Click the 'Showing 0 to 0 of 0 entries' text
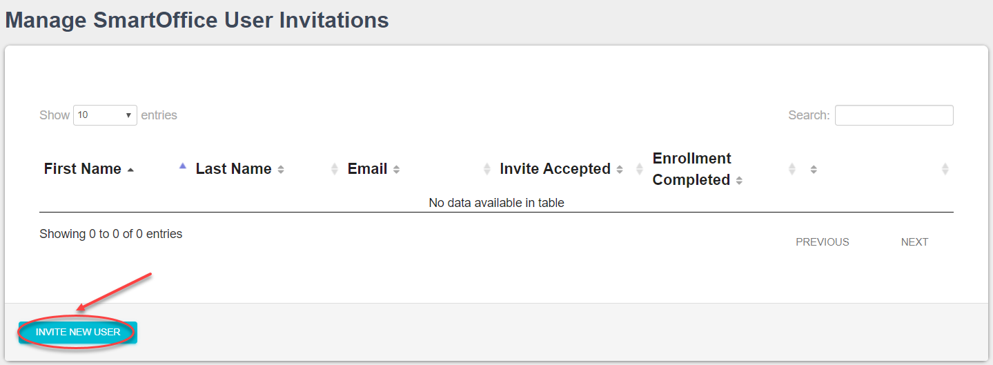The height and width of the screenshot is (365, 993). tap(111, 234)
